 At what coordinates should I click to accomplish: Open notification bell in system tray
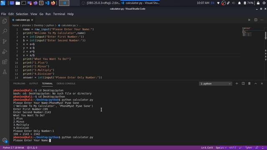pyautogui.click(x=239, y=3)
